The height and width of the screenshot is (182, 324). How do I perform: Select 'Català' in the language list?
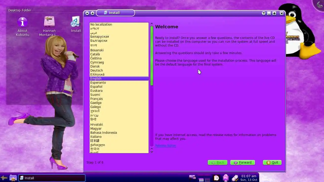119,54
